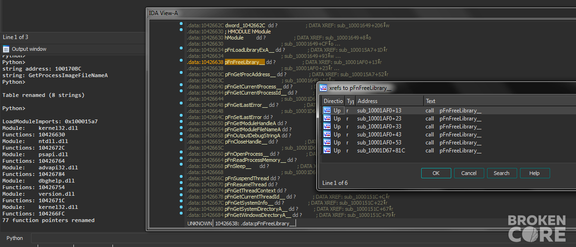Sort xrefs by the Direction column header
Viewport: 576px width, 247px height.
coord(333,101)
